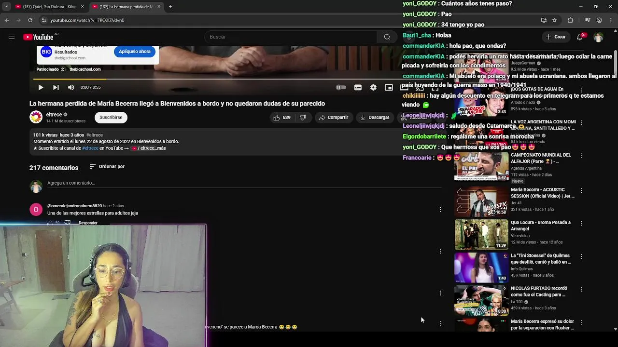Click the Crear button

pyautogui.click(x=555, y=37)
